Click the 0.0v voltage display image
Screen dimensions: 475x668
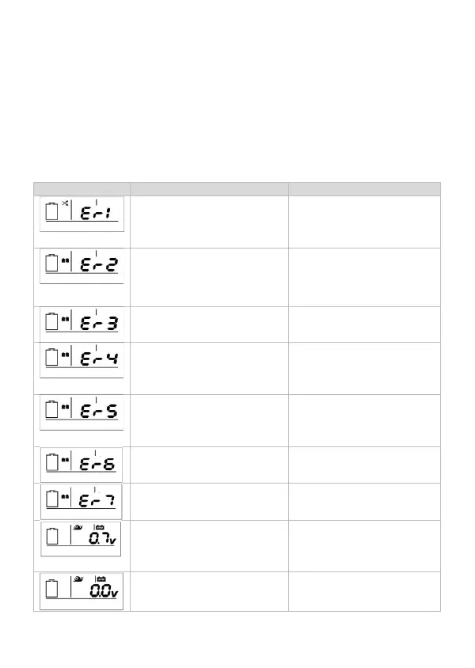click(82, 590)
